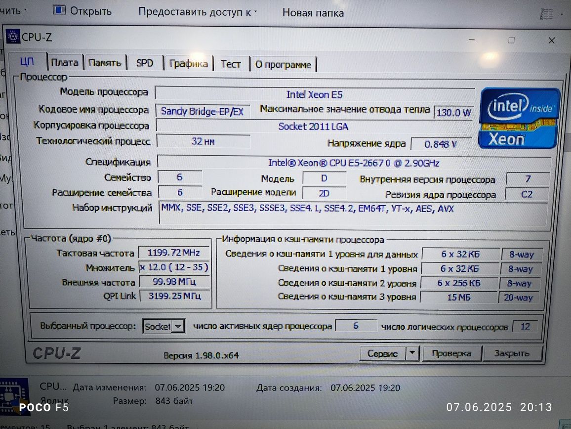Open the Socket processor selection combo box
The height and width of the screenshot is (429, 571).
coord(163,326)
